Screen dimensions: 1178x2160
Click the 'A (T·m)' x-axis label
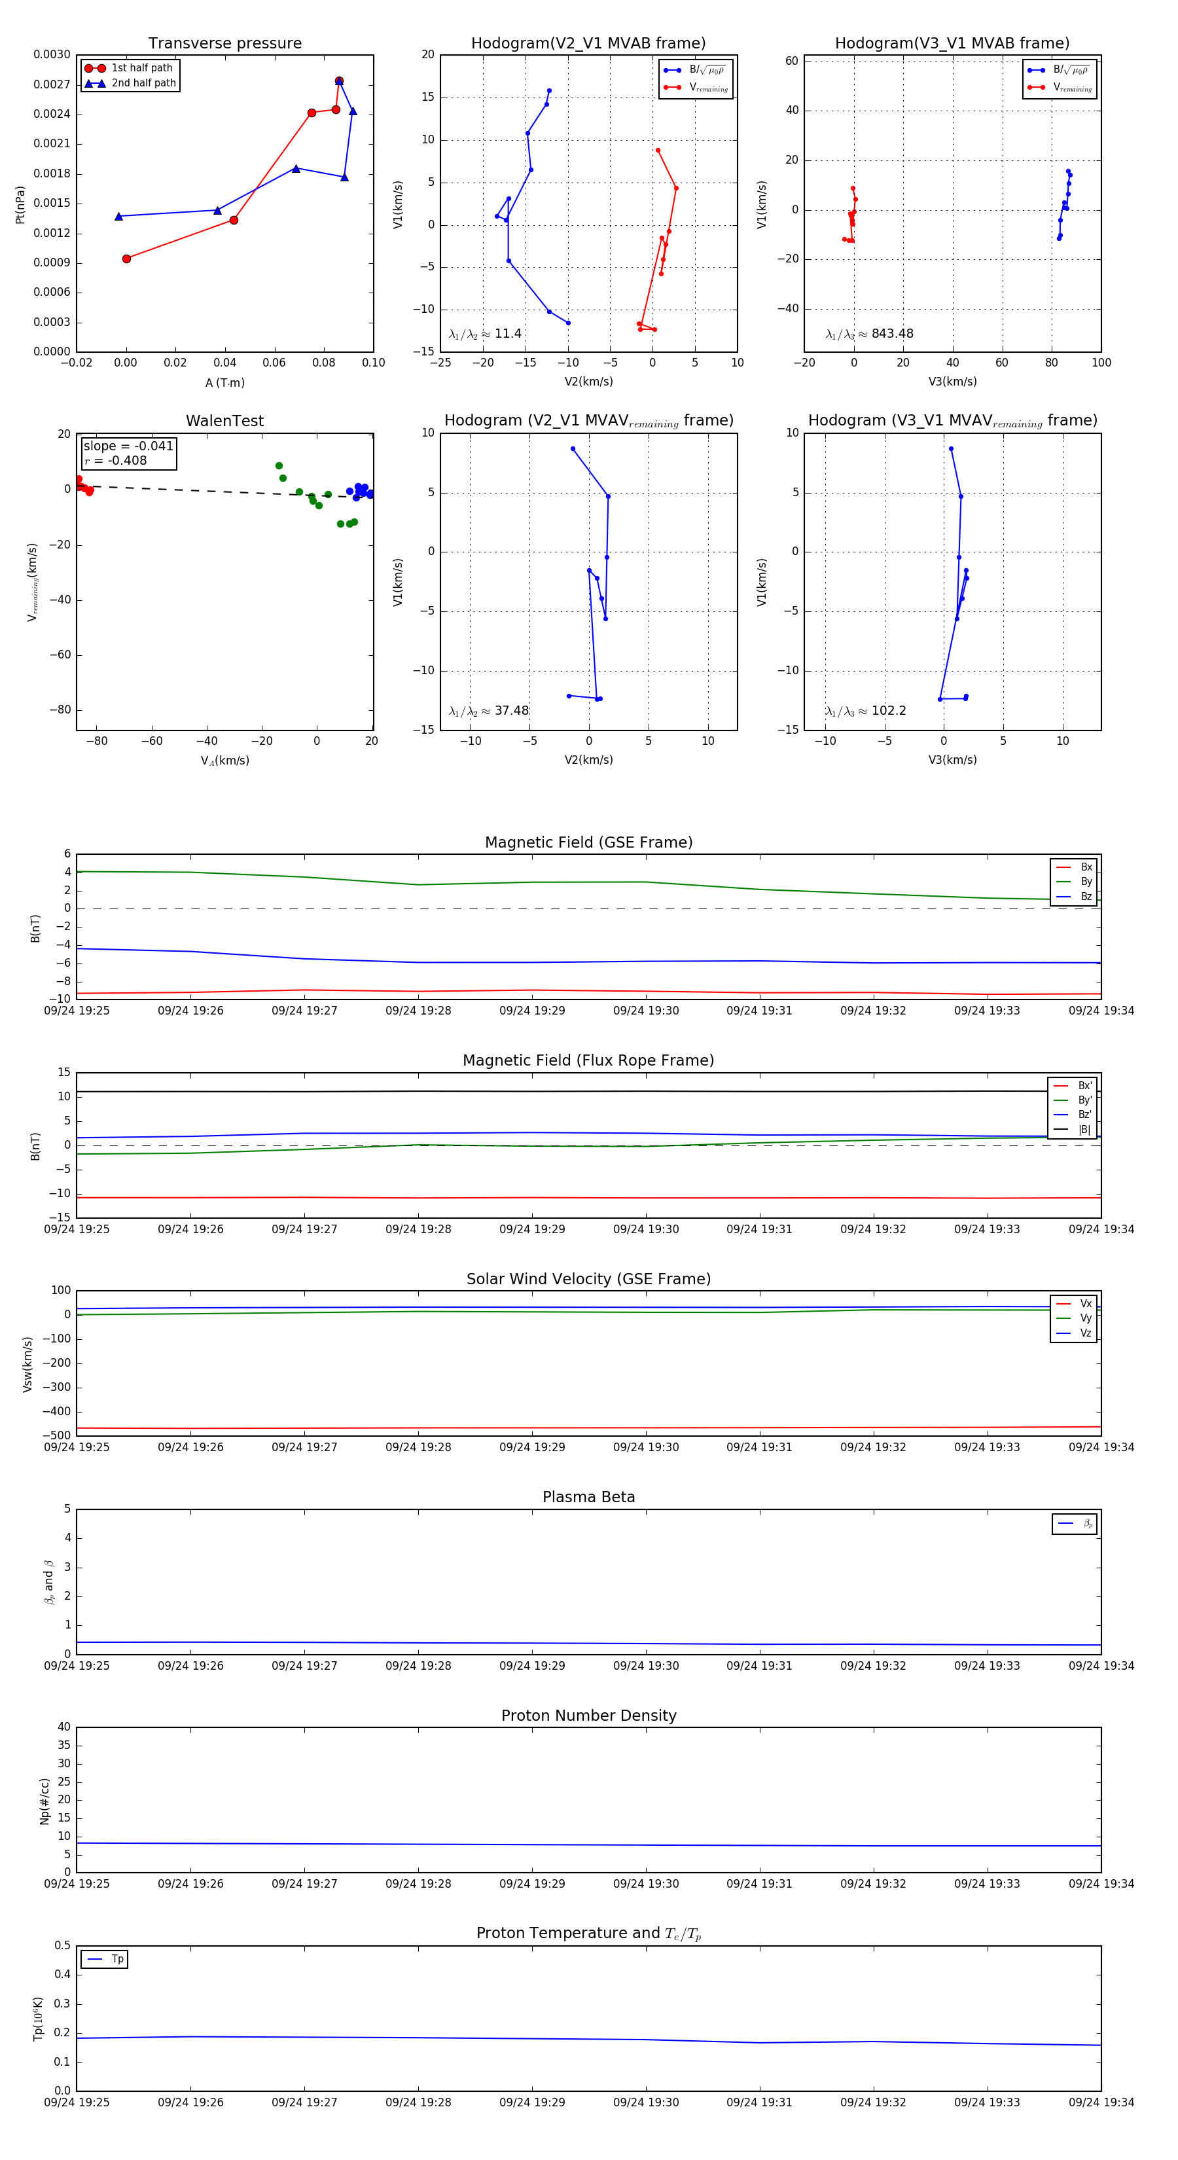pyautogui.click(x=224, y=382)
